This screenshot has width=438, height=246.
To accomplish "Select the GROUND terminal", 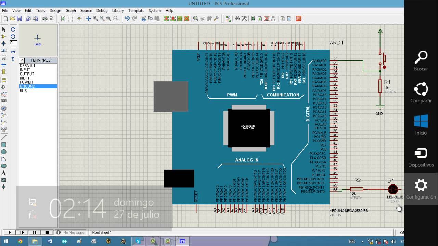I will coord(38,86).
